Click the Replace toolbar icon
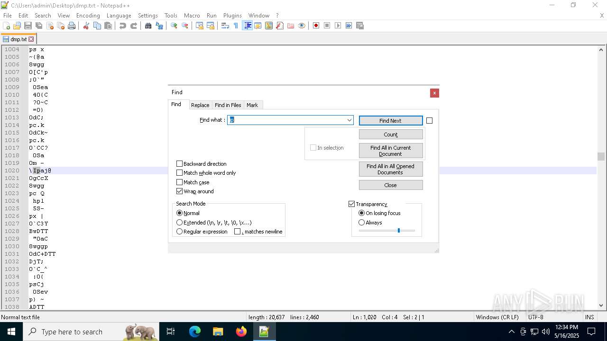607x341 pixels. (159, 26)
